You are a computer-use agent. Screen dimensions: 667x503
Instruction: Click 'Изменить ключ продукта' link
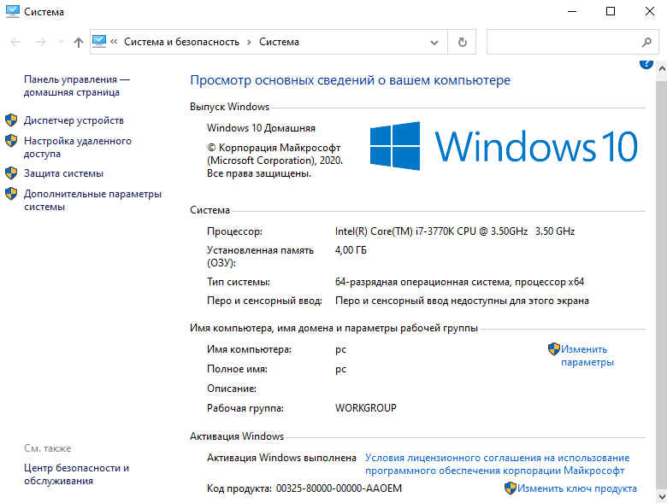(577, 488)
